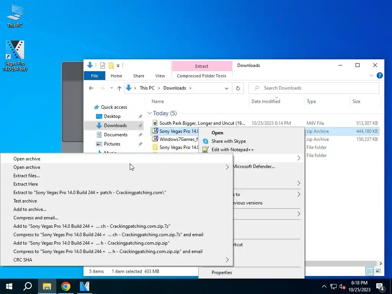Select Properties in context menu
Viewport: 392px width, 294px height.
[x=252, y=273]
